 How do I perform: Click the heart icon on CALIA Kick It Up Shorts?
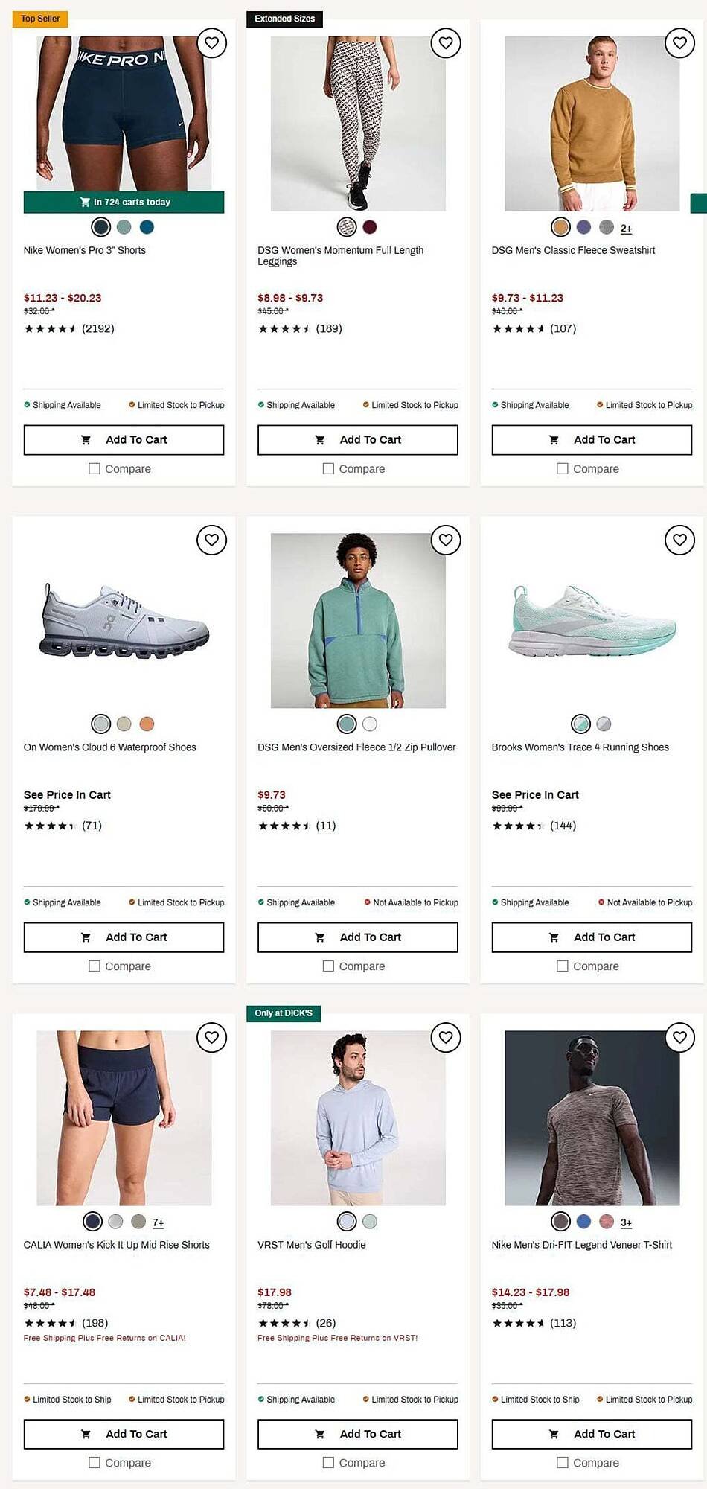(212, 1037)
